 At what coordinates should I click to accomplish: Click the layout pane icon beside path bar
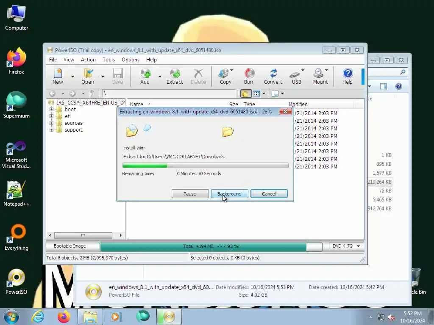[x=275, y=94]
